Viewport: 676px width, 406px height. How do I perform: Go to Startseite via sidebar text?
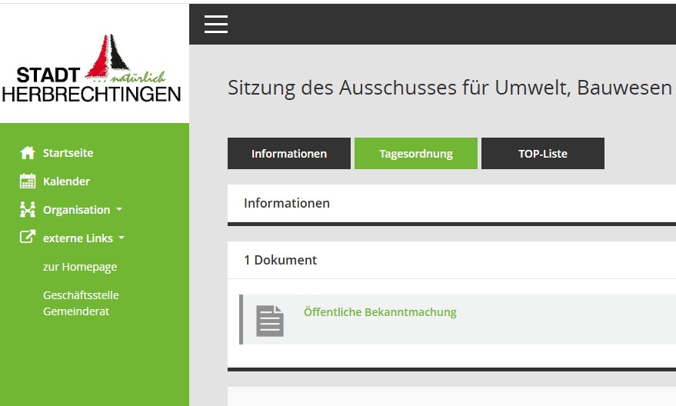tap(68, 153)
